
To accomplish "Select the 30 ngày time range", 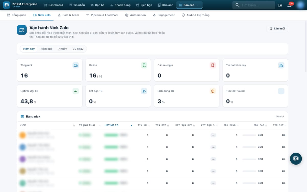I will coord(78,49).
